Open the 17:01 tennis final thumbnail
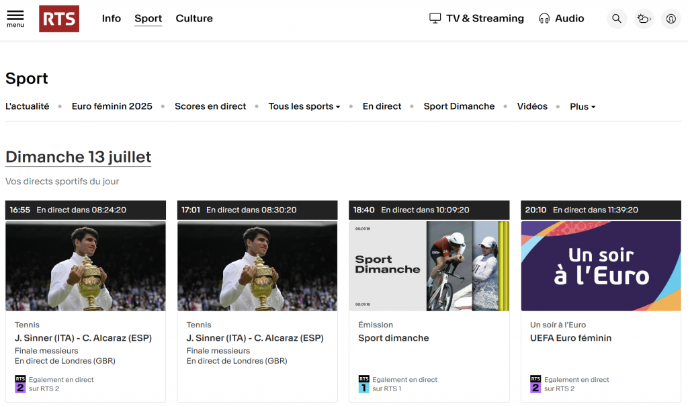 [257, 266]
